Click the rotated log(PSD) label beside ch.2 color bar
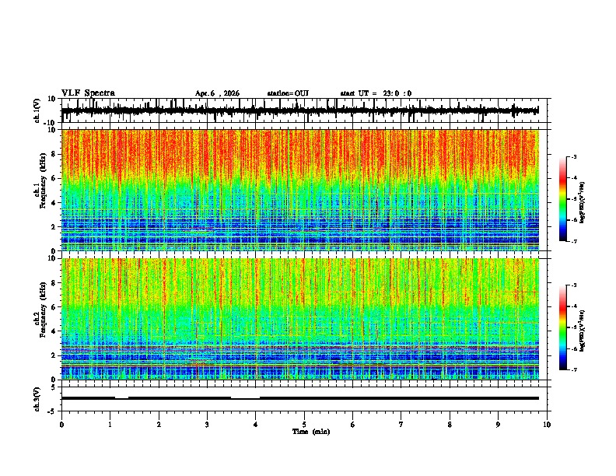616x476 pixels. [x=583, y=331]
